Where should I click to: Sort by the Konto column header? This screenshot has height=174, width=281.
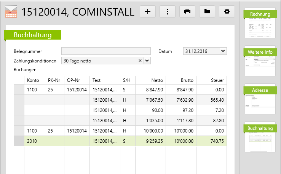click(34, 80)
